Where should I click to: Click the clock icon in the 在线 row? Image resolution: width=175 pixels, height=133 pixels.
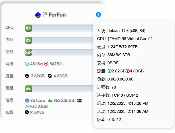point(27,112)
